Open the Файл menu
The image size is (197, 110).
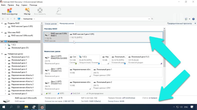coord(3,5)
